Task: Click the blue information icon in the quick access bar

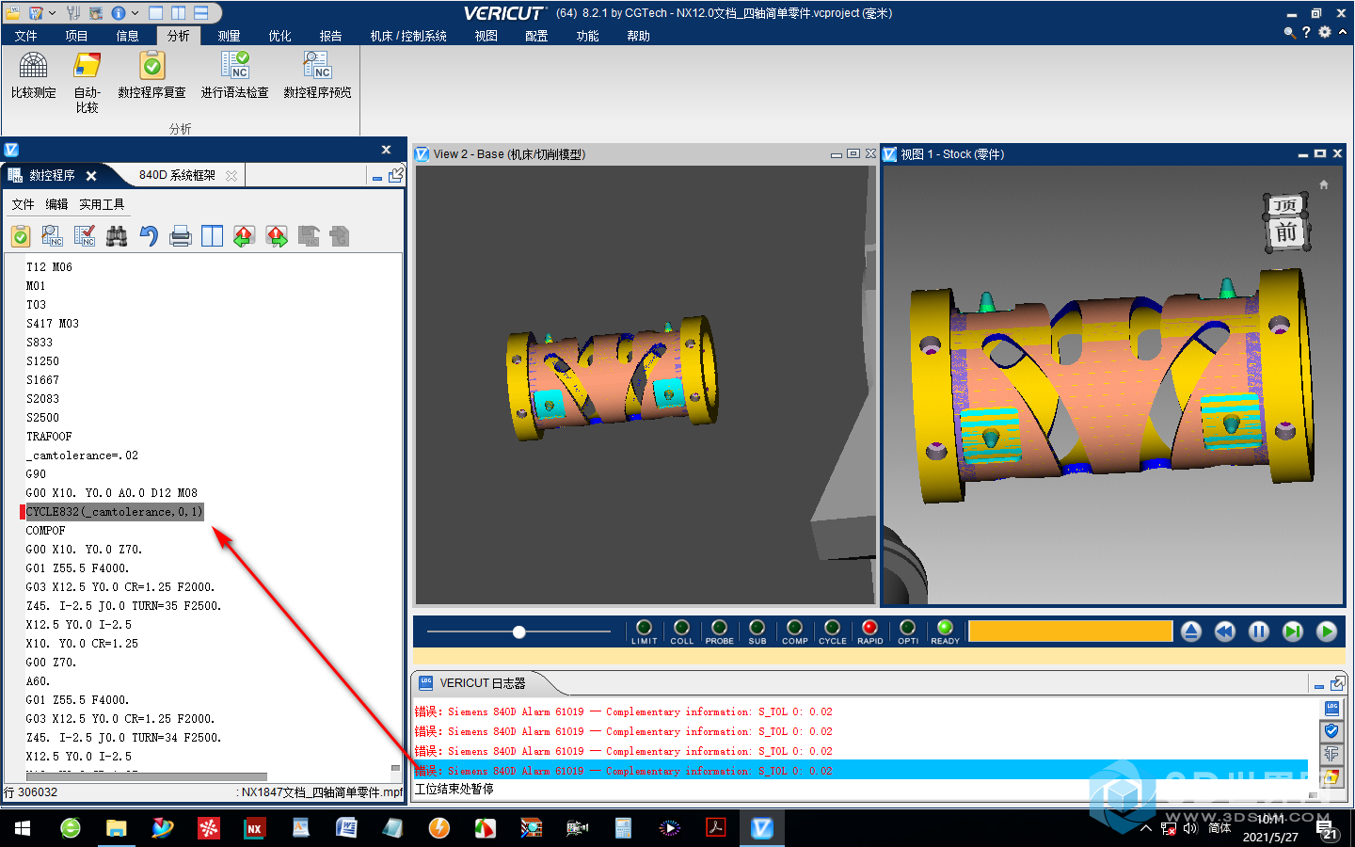Action: pos(119,13)
